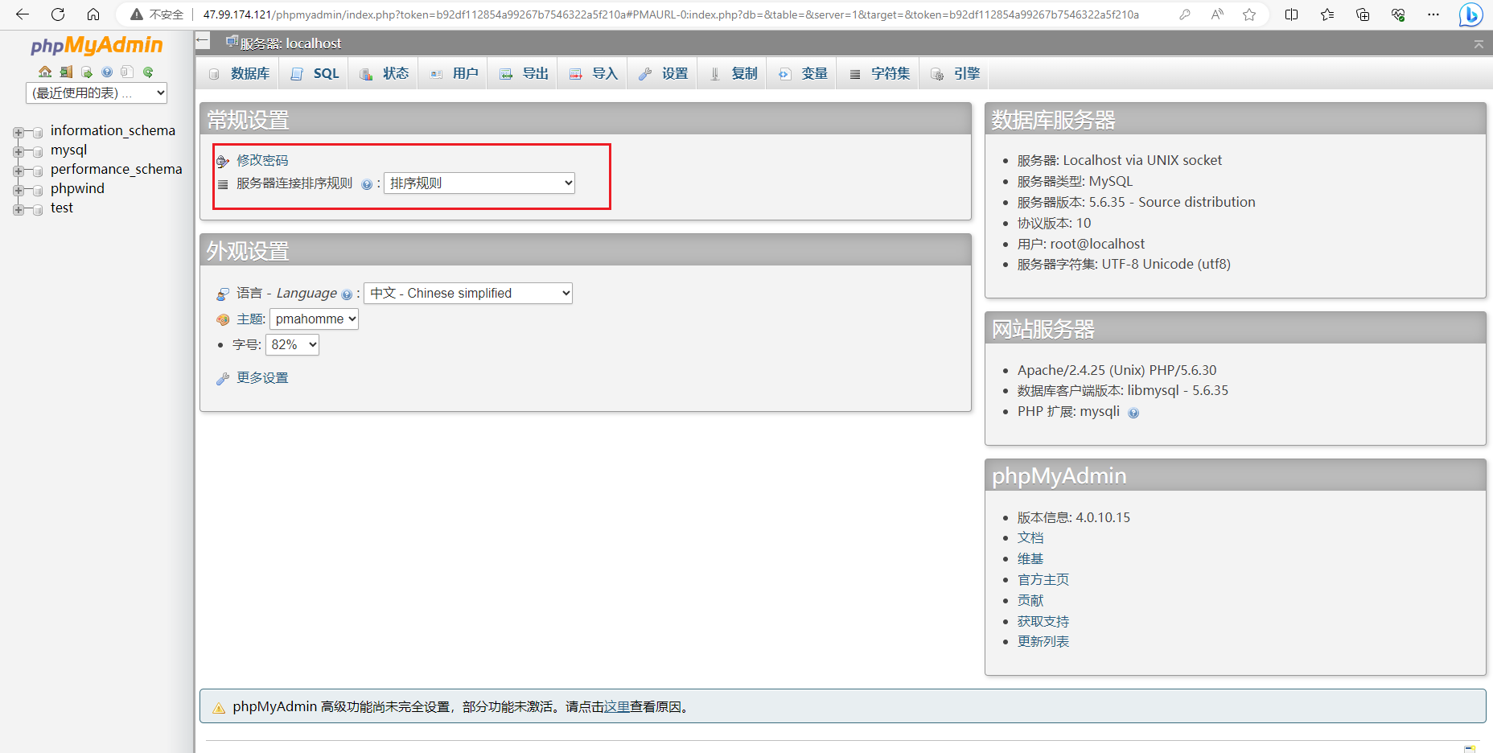Switch to the 状态 tab
Viewport: 1493px width, 753px height.
385,74
